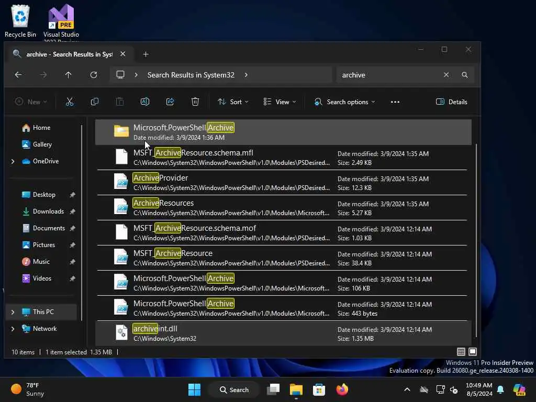Go up one folder level

(x=69, y=75)
